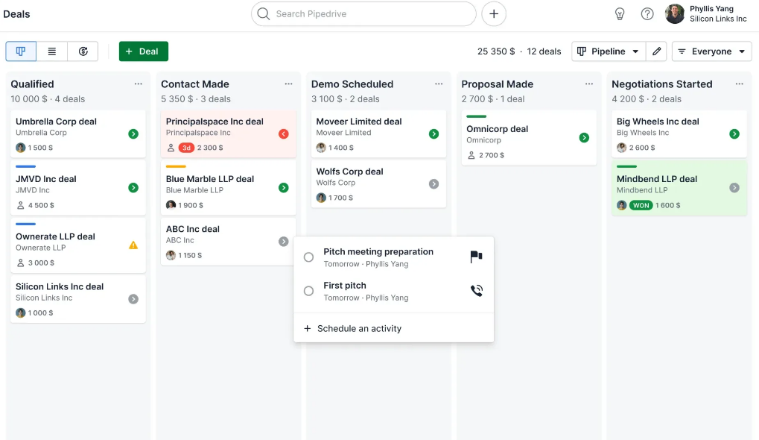Click the Demo Scheduled column heading
Image resolution: width=759 pixels, height=440 pixels.
[352, 84]
